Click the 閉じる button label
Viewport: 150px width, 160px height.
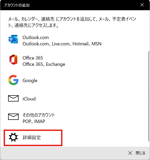[140, 153]
